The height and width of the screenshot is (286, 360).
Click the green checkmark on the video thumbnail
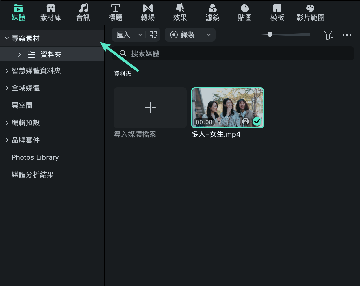pos(257,121)
